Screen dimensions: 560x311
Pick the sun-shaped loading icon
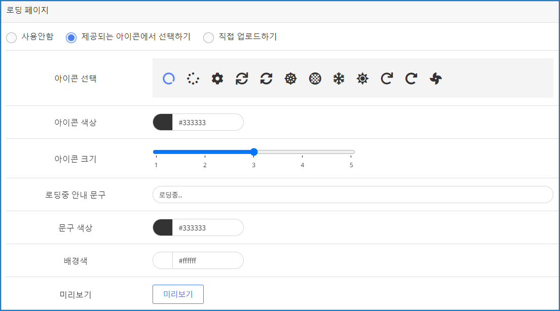coord(362,79)
